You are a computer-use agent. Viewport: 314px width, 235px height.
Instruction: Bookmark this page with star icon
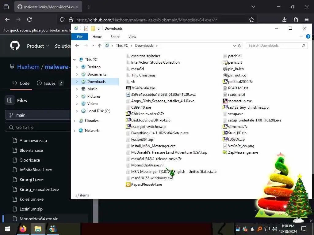(252, 20)
